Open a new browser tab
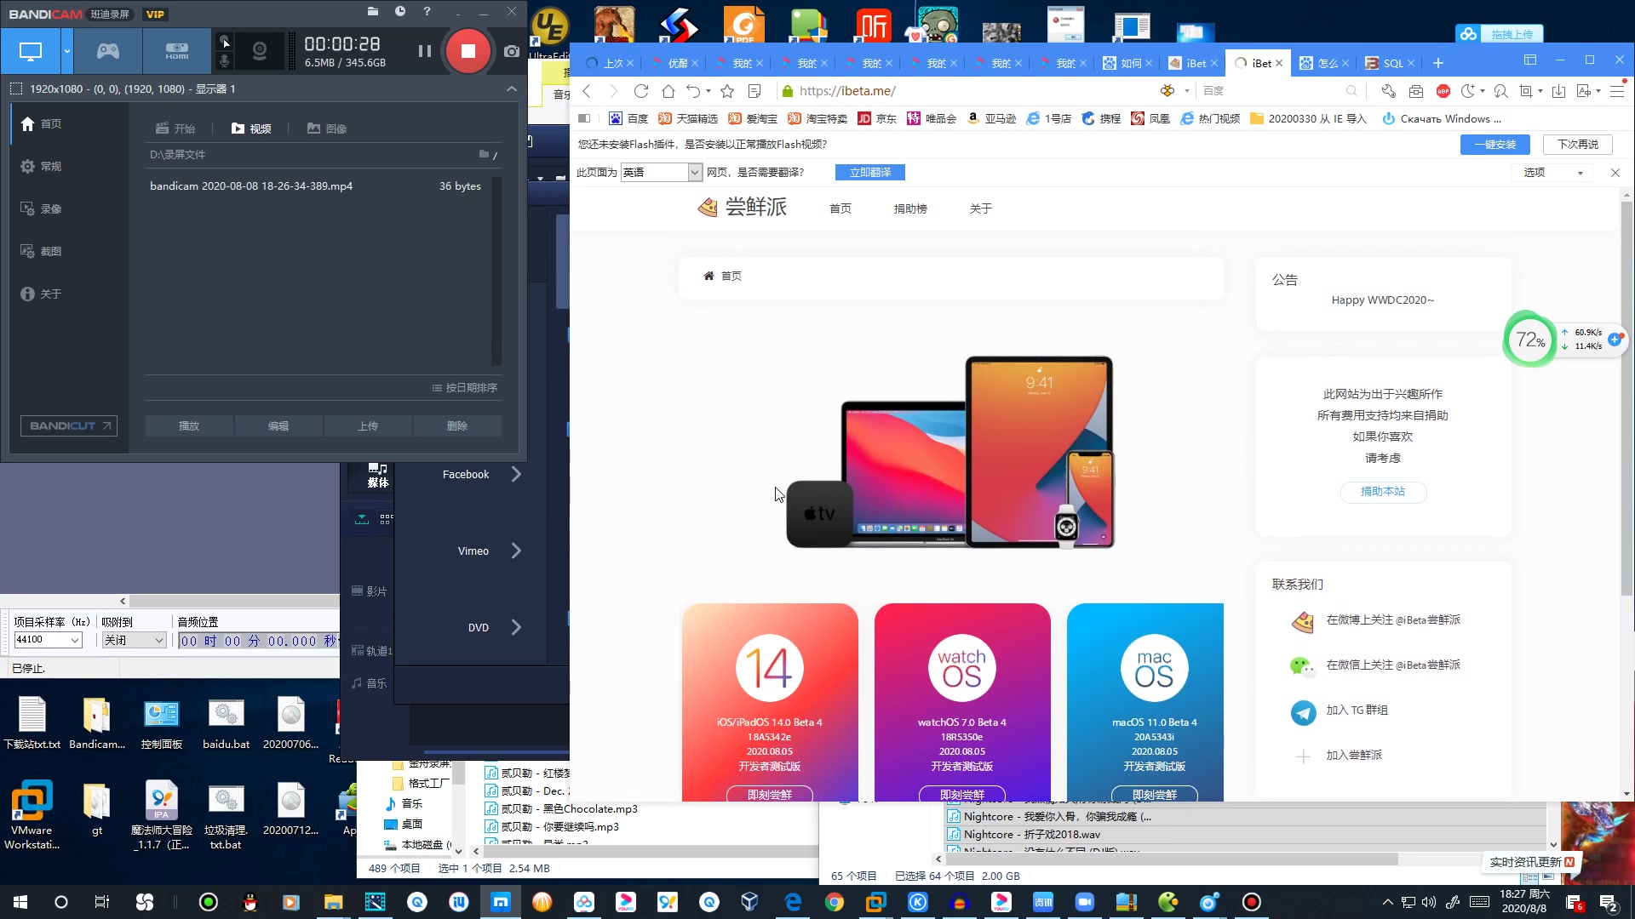The height and width of the screenshot is (919, 1635). (x=1438, y=63)
